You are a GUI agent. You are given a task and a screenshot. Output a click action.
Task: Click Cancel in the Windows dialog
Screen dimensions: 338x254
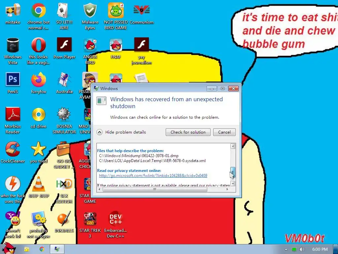[224, 132]
